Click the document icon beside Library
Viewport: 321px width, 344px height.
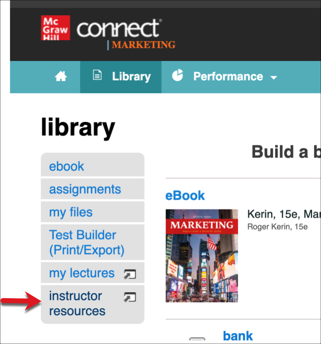[97, 76]
